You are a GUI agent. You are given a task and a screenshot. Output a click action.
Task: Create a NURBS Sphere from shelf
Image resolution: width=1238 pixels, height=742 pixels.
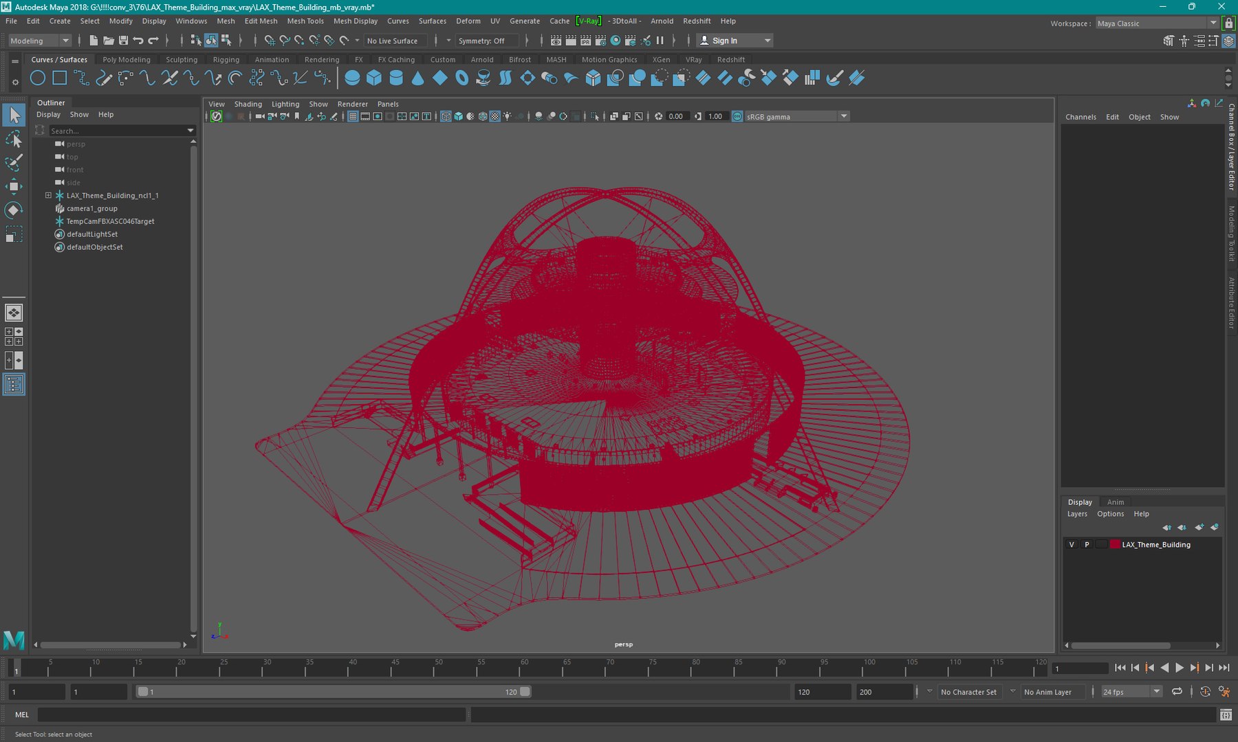[352, 78]
